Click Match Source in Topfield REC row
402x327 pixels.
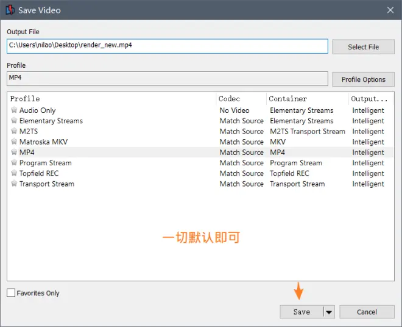[242, 173]
